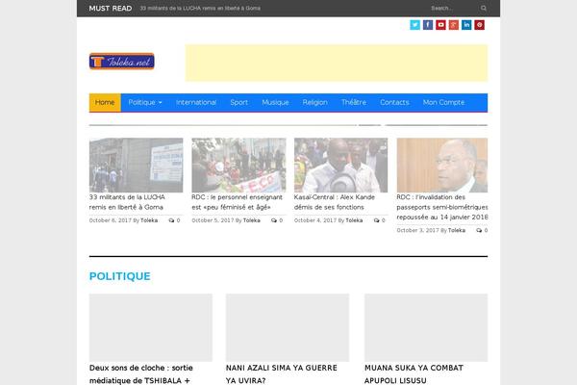This screenshot has height=385, width=577.
Task: Click author Toleka on October 5 article
Action: [x=252, y=220]
